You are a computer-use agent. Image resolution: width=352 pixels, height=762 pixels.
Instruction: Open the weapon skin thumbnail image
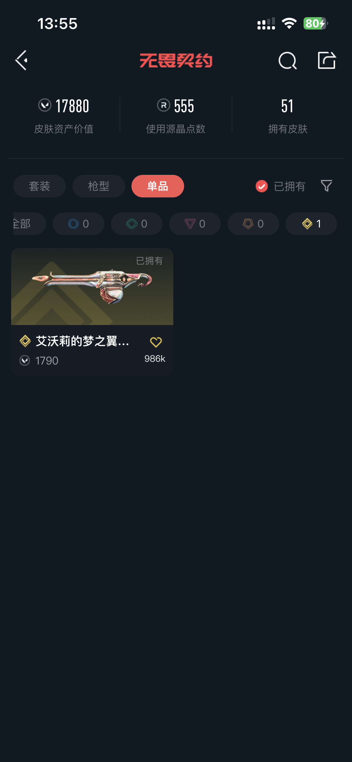[x=92, y=287]
